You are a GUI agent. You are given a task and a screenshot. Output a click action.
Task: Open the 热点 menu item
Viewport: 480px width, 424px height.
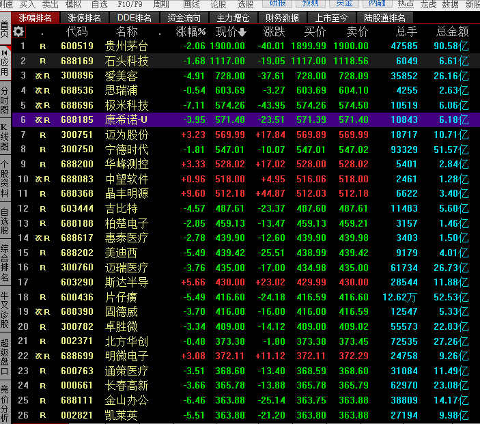coord(406,4)
